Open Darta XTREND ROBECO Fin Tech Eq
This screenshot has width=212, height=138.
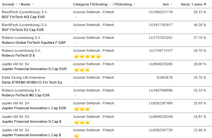(x=32, y=82)
